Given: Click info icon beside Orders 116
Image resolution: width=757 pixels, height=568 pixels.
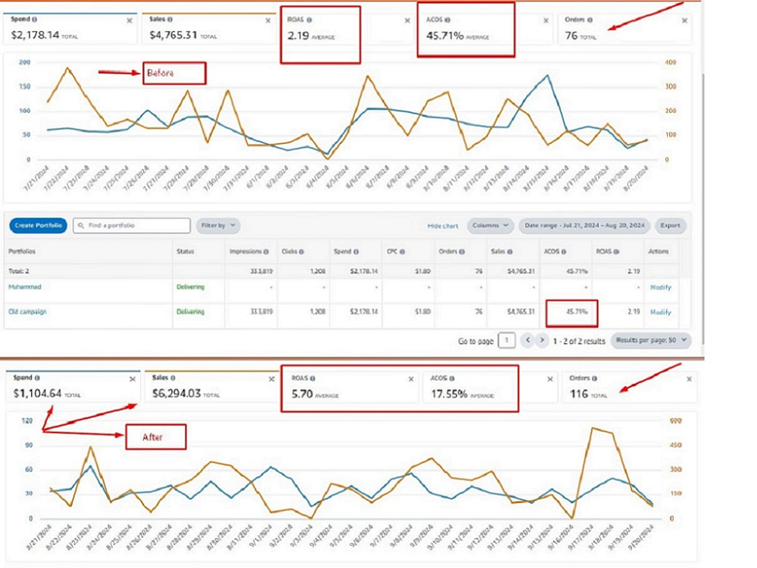Looking at the screenshot, I should pyautogui.click(x=594, y=378).
